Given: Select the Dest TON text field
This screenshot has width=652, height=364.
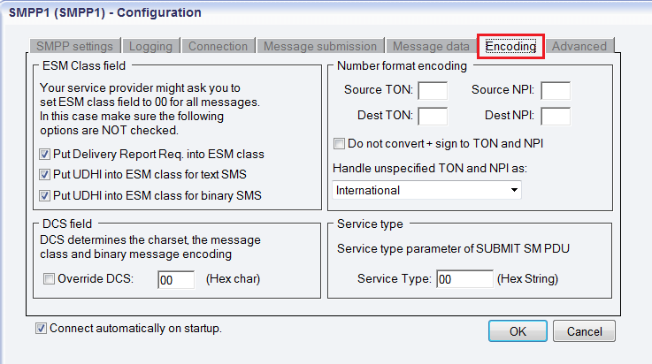Looking at the screenshot, I should [x=433, y=117].
